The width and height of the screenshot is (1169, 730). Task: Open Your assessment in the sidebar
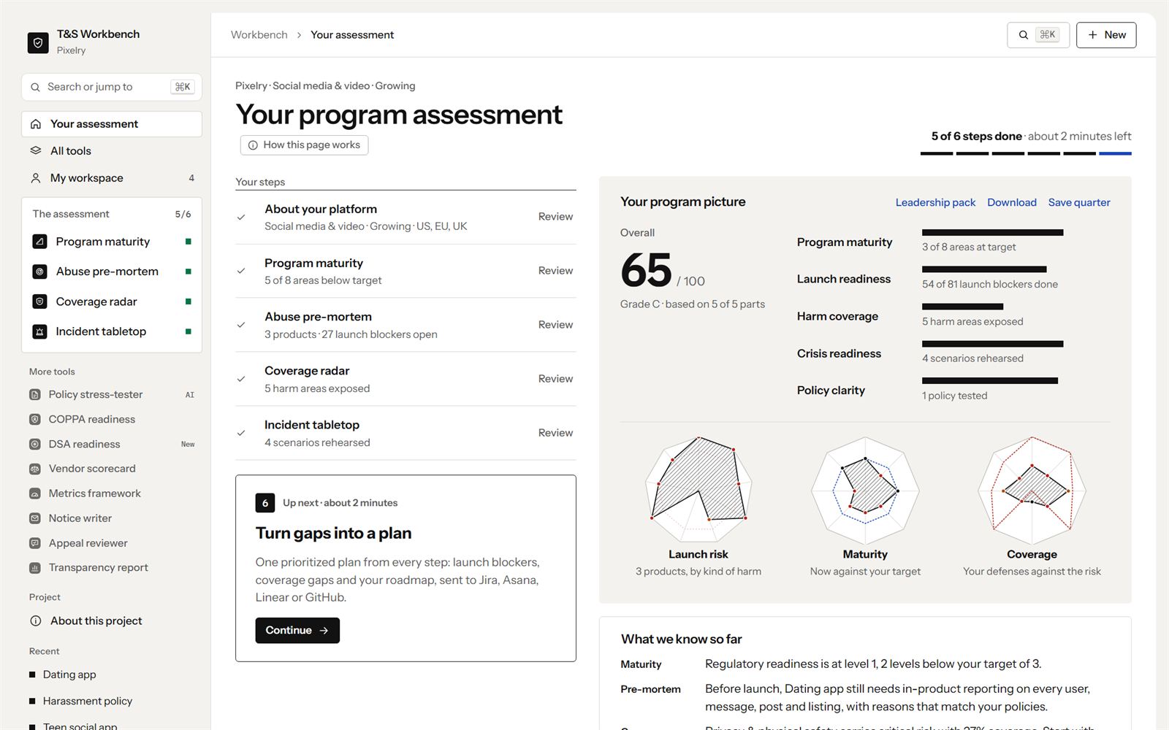pos(112,124)
